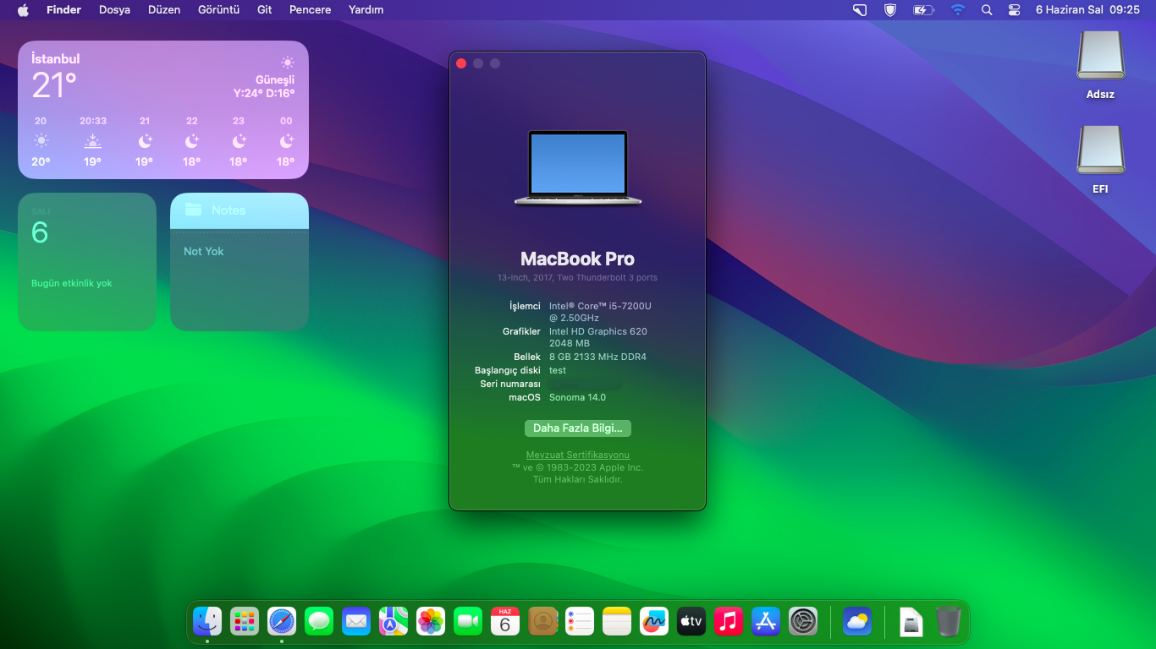This screenshot has height=649, width=1156.
Task: Open the Messages app icon
Action: pos(319,622)
